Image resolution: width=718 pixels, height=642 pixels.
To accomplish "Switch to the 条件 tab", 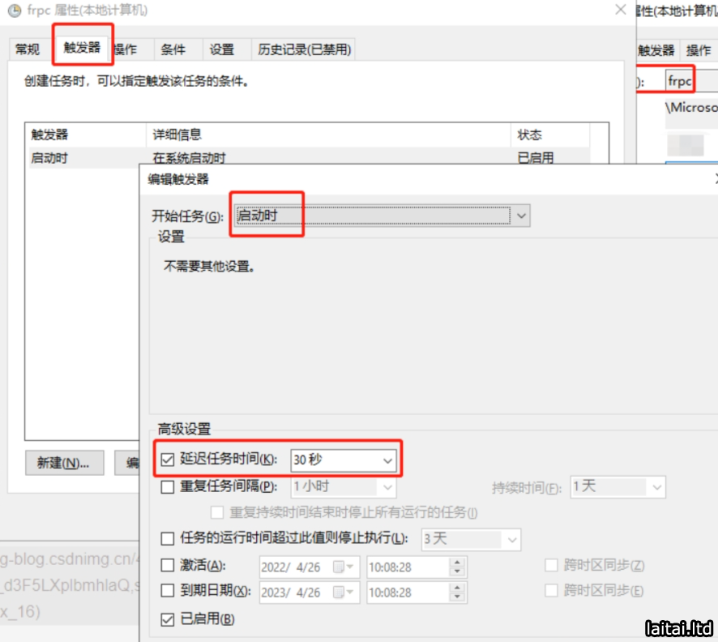I will point(173,49).
